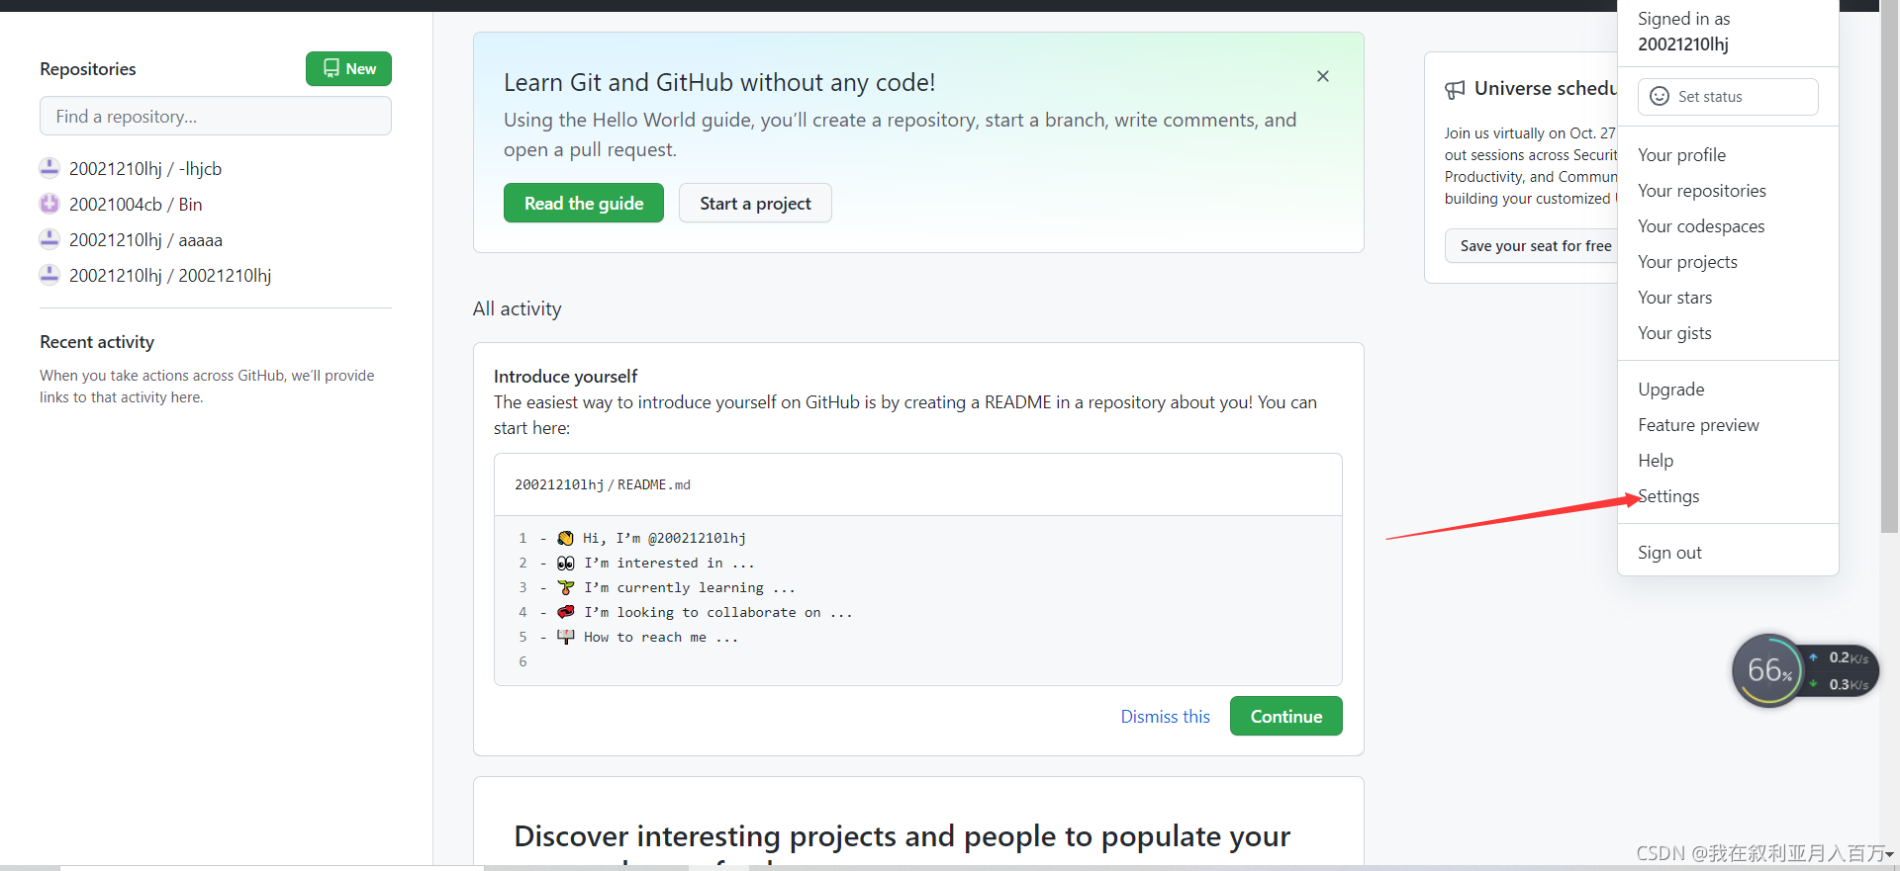Click avatar icon next to Bin repository
1900x871 pixels.
49,204
